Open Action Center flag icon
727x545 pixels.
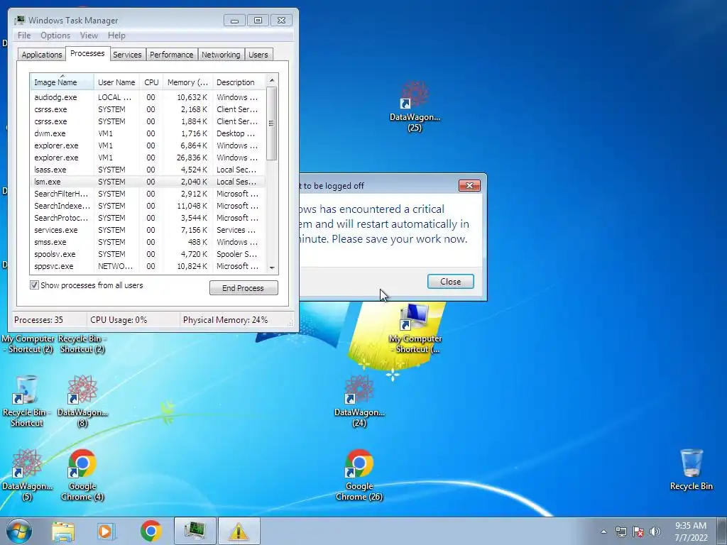click(x=638, y=532)
